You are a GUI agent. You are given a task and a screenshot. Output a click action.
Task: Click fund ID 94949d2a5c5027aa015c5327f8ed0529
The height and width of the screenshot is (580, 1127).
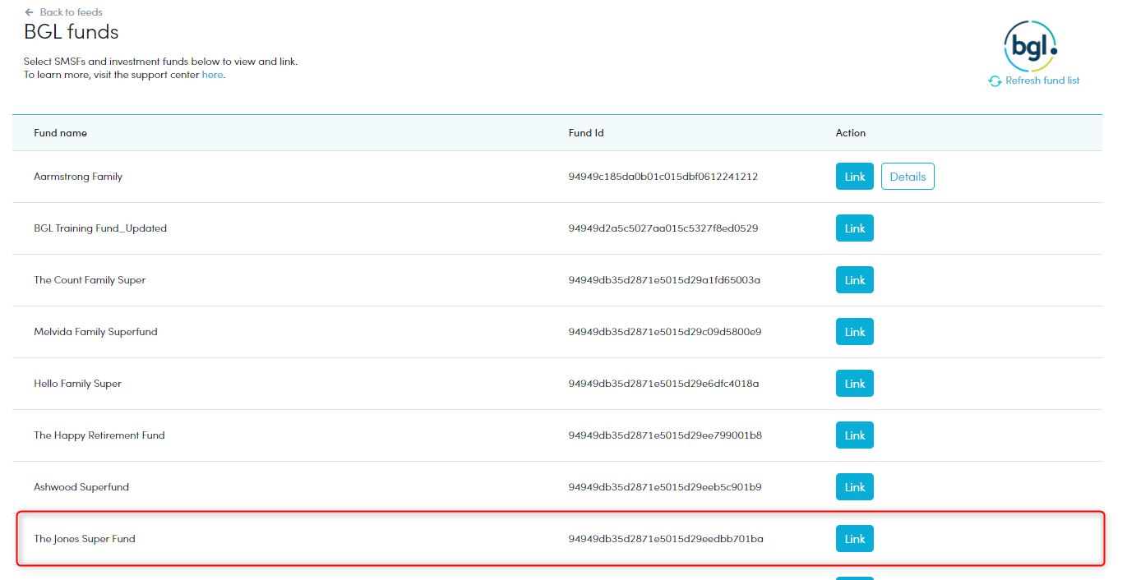point(663,228)
